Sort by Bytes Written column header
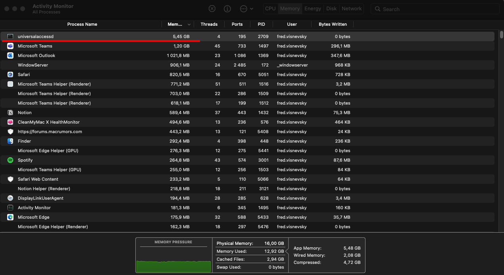Viewport: 504px width, 275px height. tap(333, 24)
